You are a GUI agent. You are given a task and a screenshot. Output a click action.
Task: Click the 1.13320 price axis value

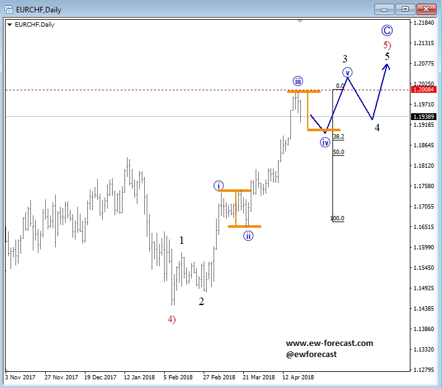(423, 350)
